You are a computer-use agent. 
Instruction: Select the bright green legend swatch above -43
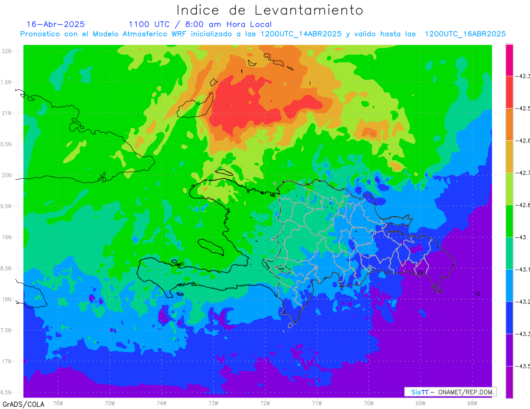tap(509, 221)
